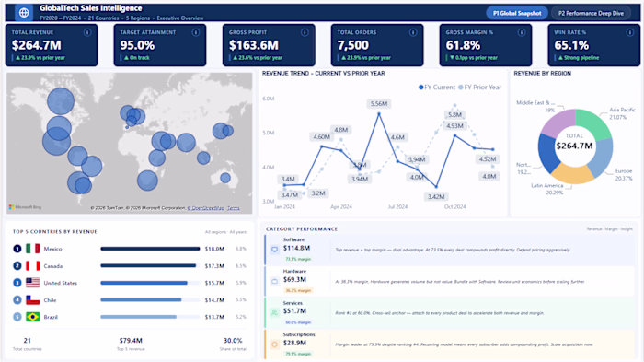This screenshot has width=644, height=362.
Task: Click the 95.0% Target Attainment value
Action: tap(137, 45)
